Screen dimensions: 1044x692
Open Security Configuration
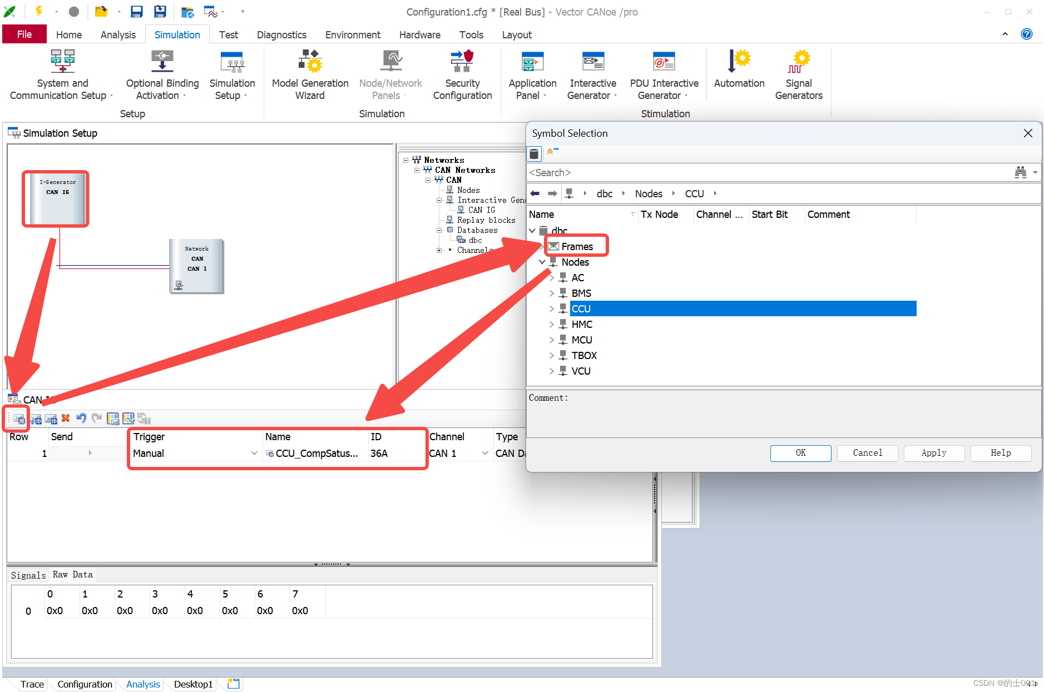(x=462, y=76)
